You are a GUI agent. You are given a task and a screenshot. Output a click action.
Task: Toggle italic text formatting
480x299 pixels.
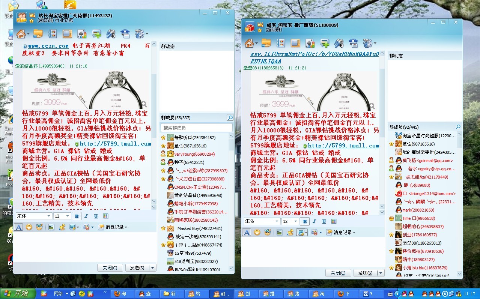(86, 216)
